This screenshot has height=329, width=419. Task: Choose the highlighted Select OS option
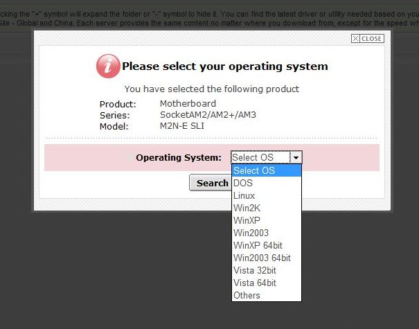pyautogui.click(x=267, y=170)
